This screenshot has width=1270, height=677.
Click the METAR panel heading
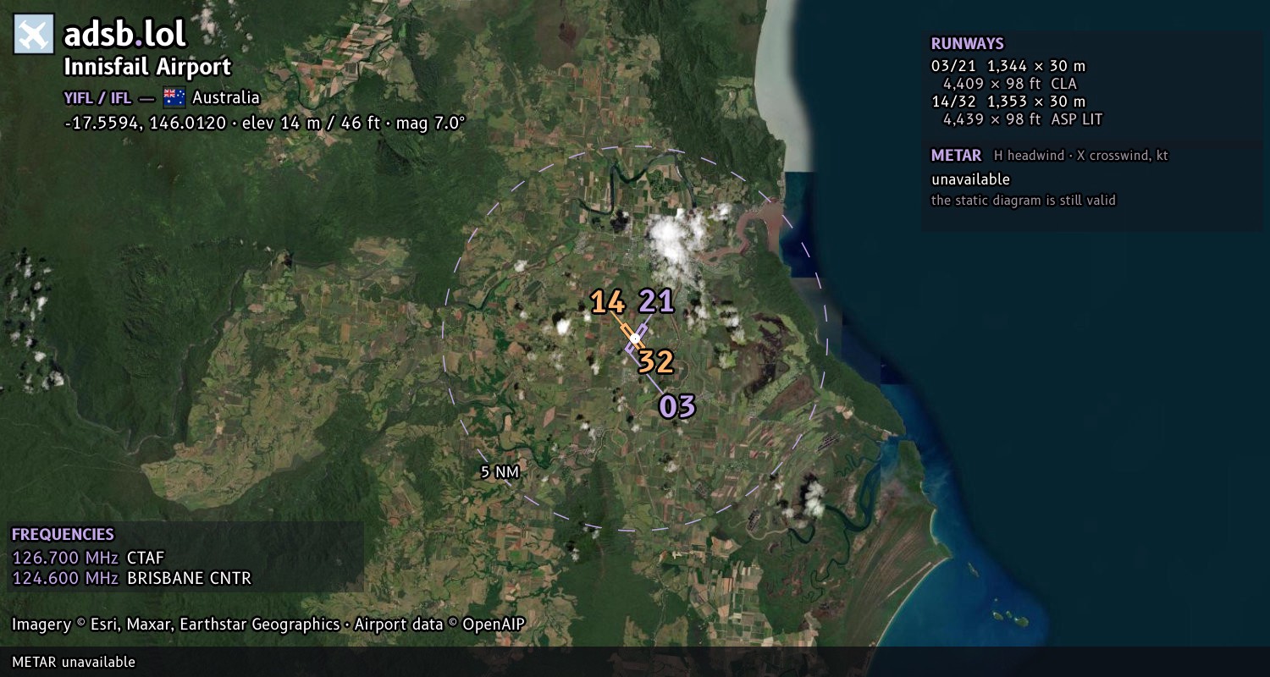(x=957, y=156)
